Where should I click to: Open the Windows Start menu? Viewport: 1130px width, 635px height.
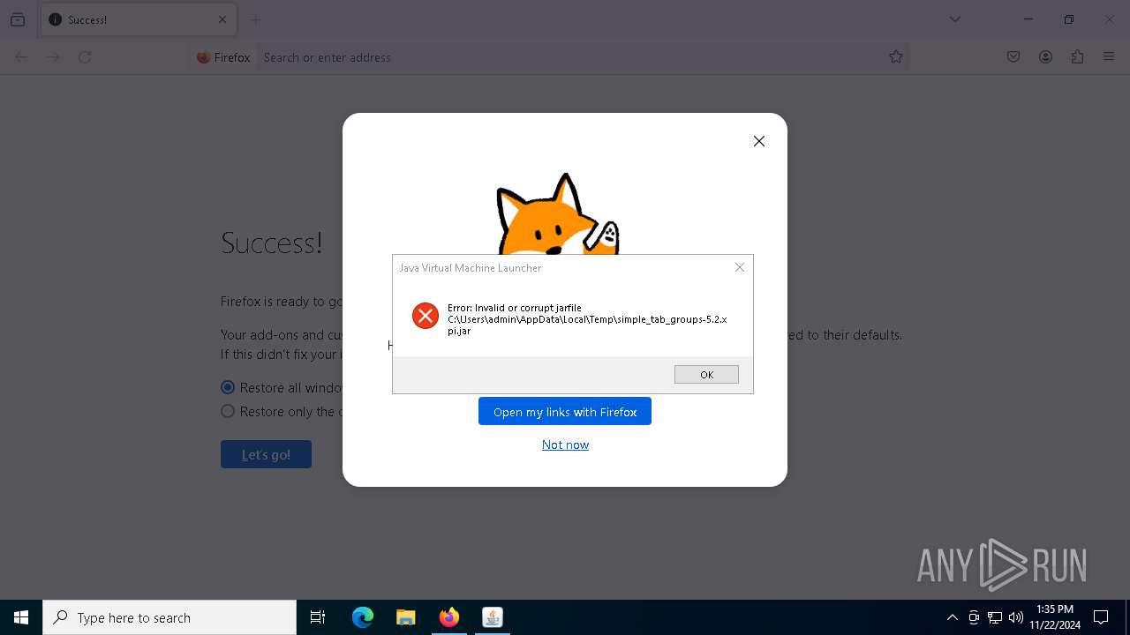pyautogui.click(x=21, y=617)
